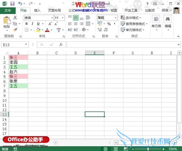
Task: Open the 文件 tab
Action: 8,11
